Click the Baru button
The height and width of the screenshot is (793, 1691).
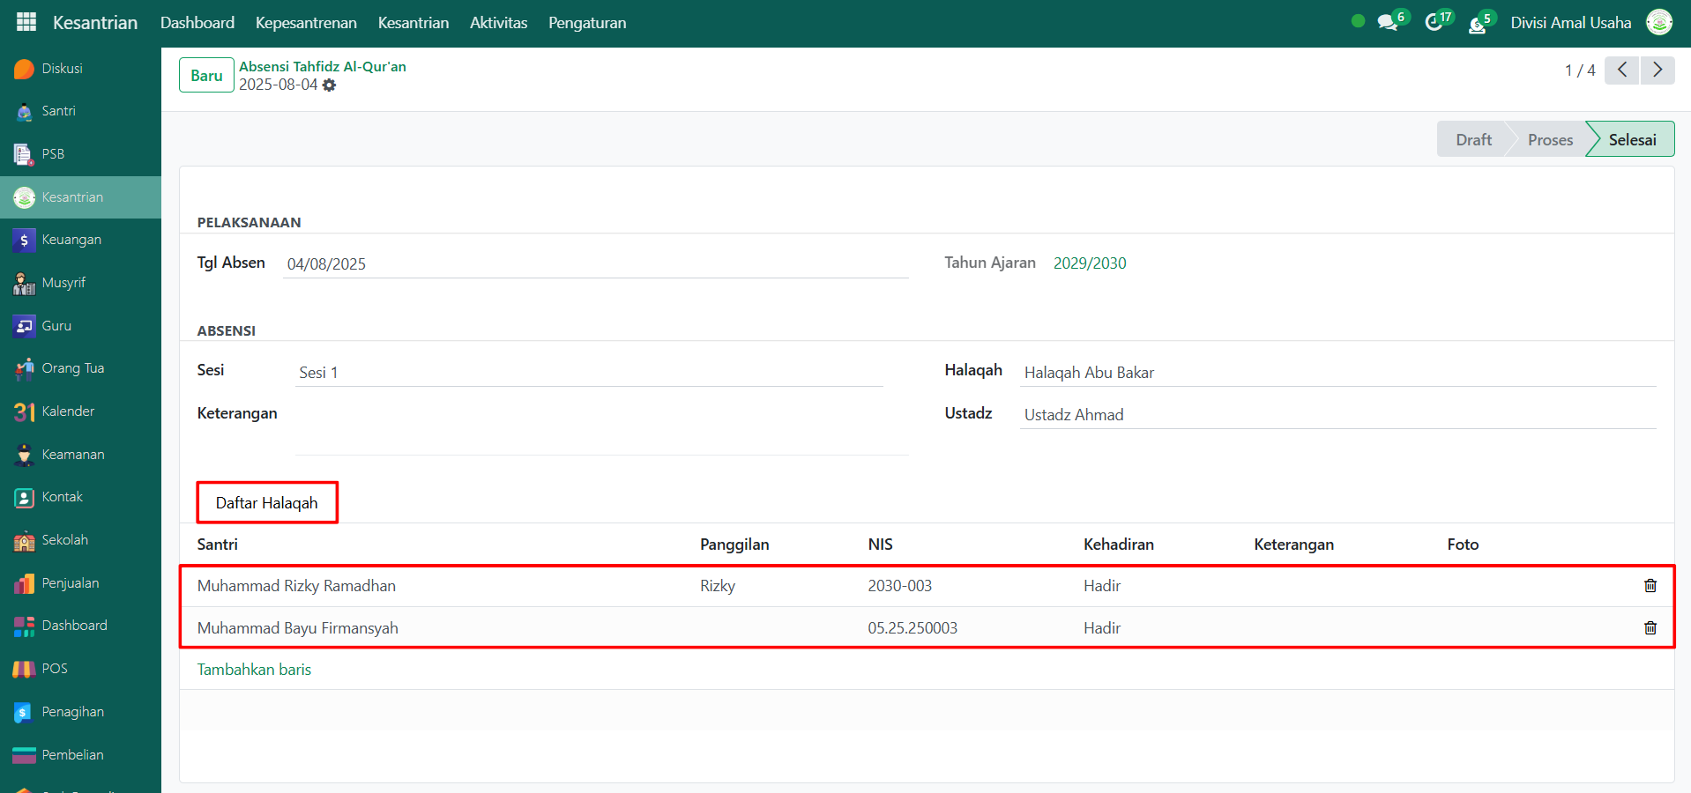point(206,76)
